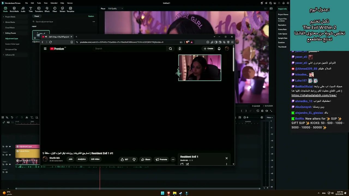Click the timeline undo arrow
The height and width of the screenshot is (196, 349).
click(12, 118)
